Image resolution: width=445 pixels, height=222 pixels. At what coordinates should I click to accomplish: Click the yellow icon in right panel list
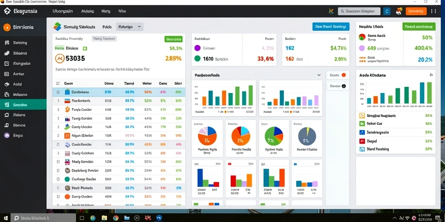tap(362, 115)
